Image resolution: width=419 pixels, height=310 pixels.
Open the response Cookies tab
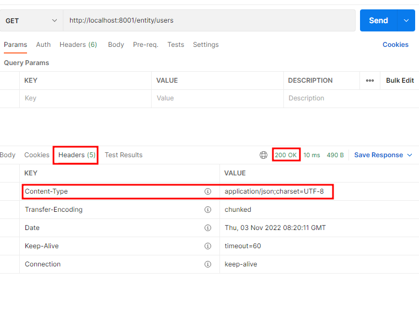(37, 155)
